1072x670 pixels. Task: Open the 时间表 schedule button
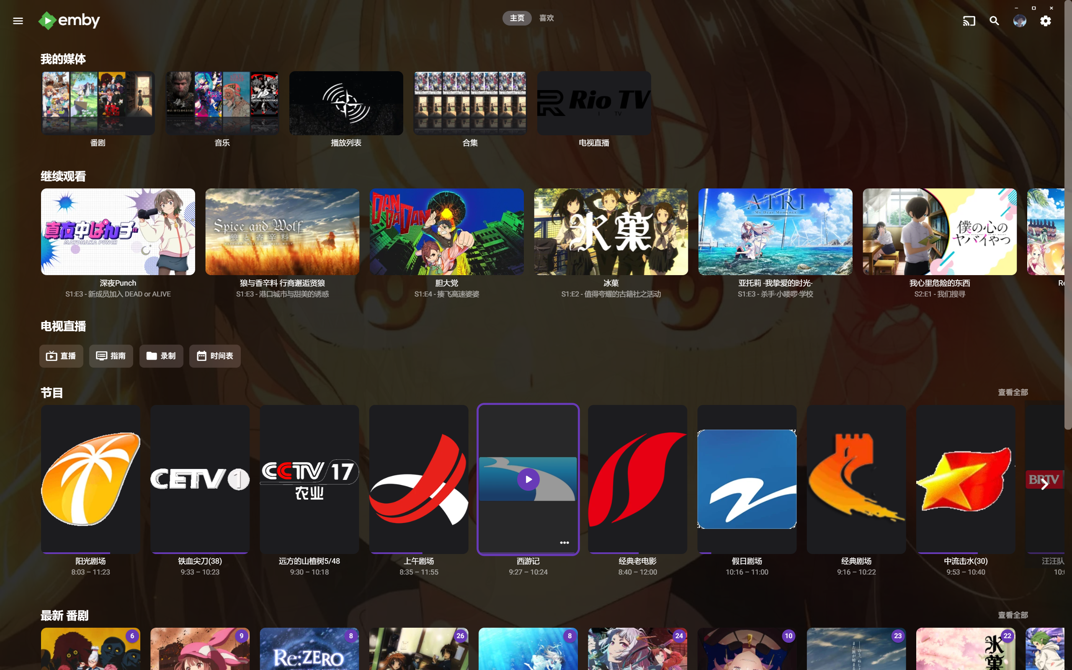pos(215,356)
